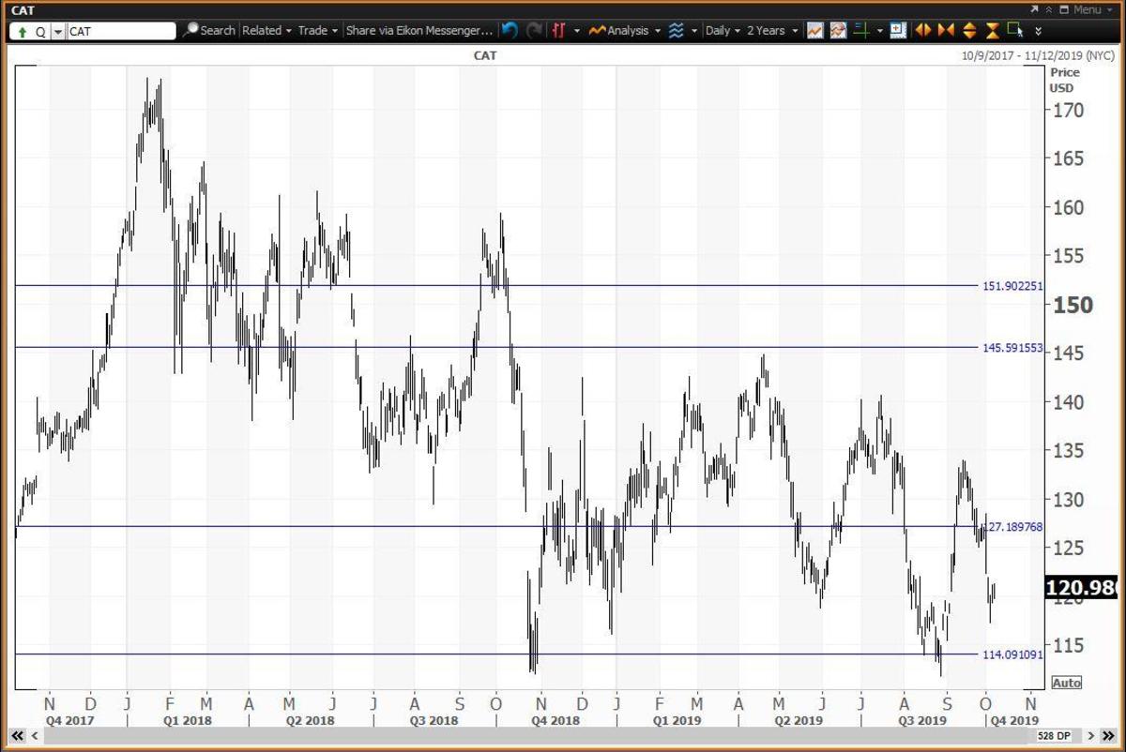Image resolution: width=1126 pixels, height=752 pixels.
Task: Open the Daily interval dropdown
Action: [x=723, y=31]
